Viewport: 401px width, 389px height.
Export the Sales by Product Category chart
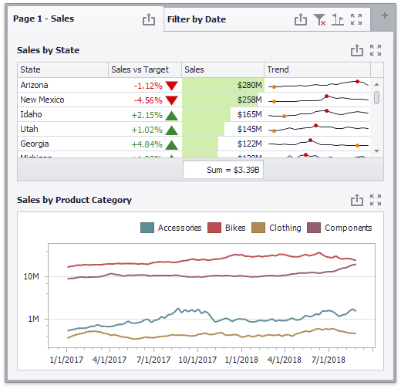357,200
